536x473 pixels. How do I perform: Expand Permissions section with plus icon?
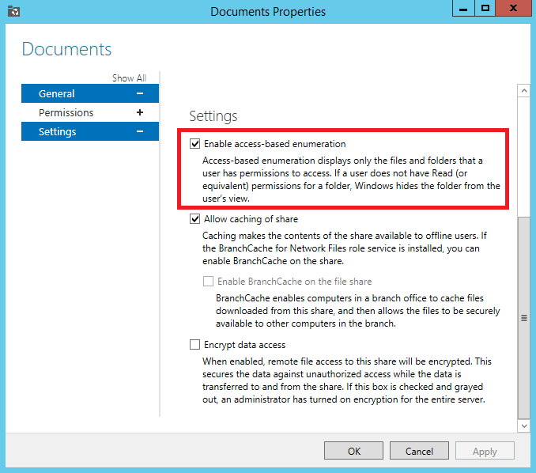pos(140,113)
